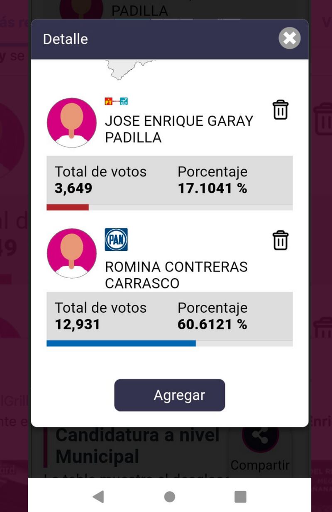Screen dimensions: 332x512
Task: Remove Romina Contreras Carrasco using trash icon
Action: tap(280, 240)
